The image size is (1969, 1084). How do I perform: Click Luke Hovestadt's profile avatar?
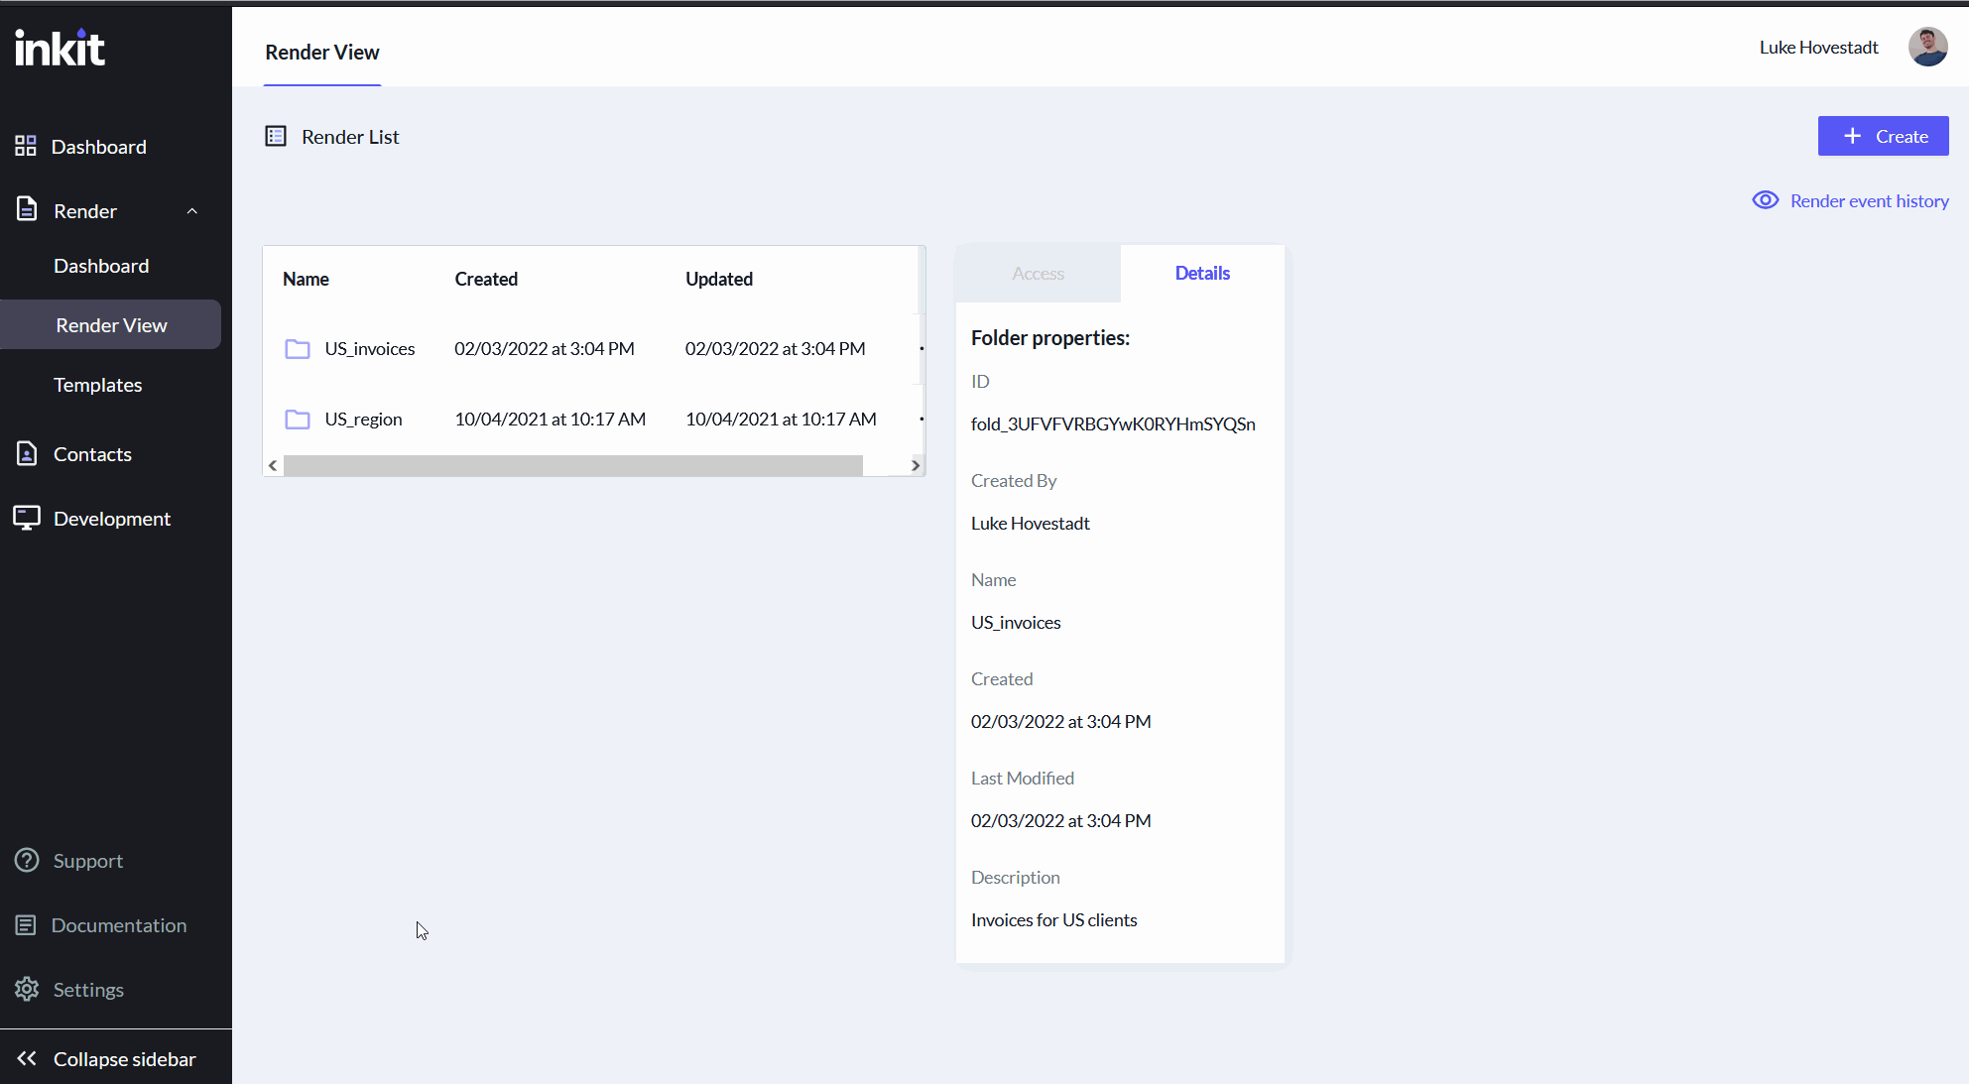[x=1927, y=47]
